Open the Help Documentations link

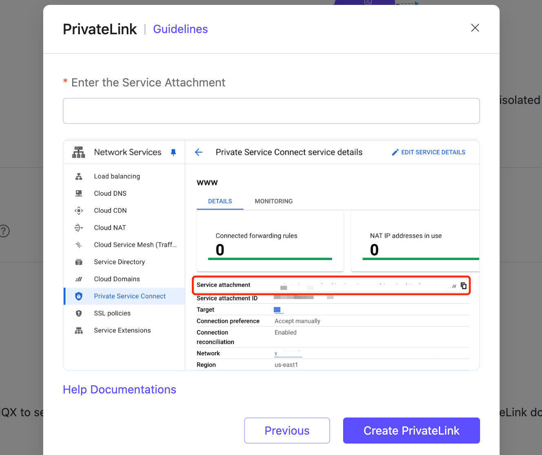[x=119, y=389]
